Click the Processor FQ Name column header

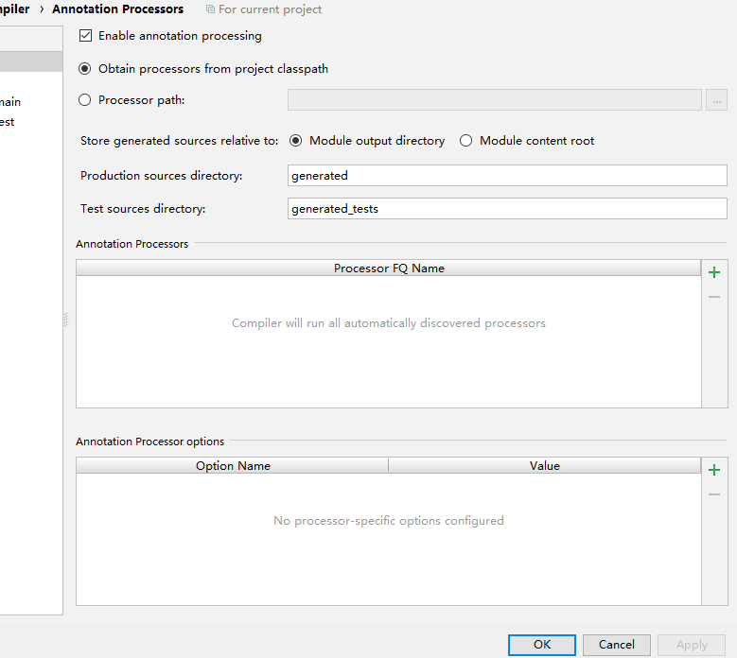click(389, 268)
